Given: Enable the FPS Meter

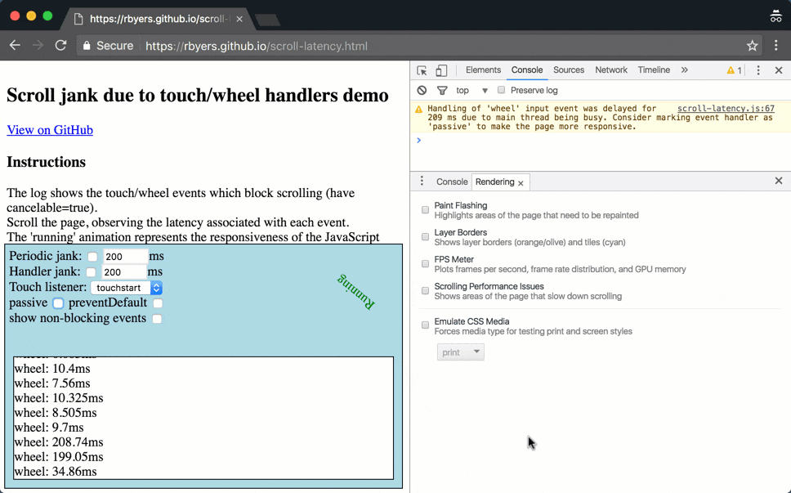Looking at the screenshot, I should [425, 263].
